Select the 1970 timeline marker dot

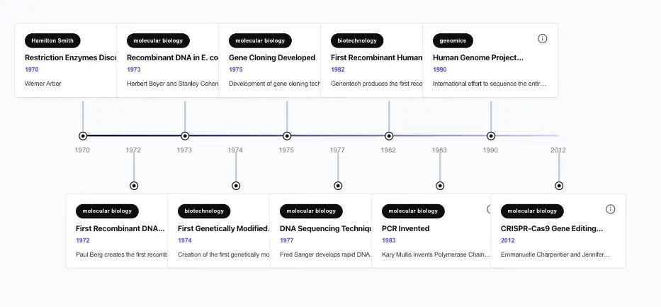tap(83, 136)
